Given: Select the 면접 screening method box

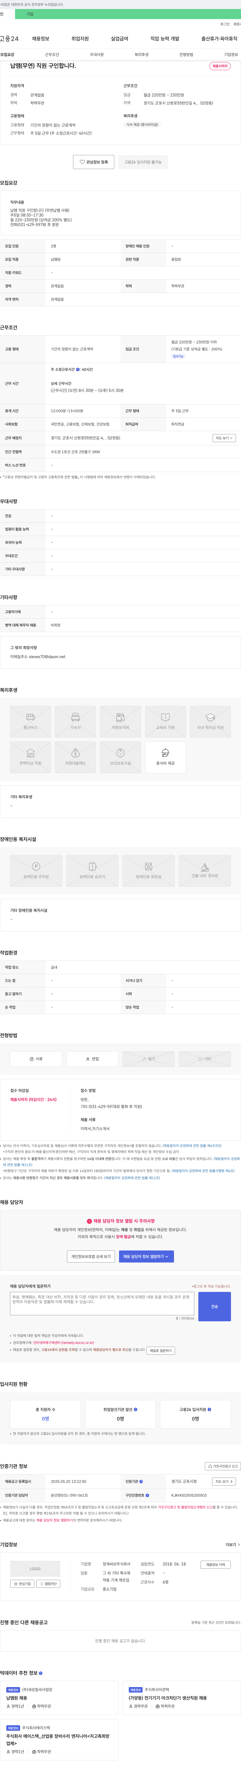Looking at the screenshot, I should (x=92, y=1059).
